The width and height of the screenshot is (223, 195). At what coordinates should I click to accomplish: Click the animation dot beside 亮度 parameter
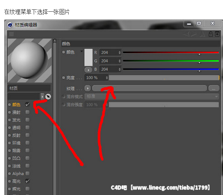click(63, 78)
